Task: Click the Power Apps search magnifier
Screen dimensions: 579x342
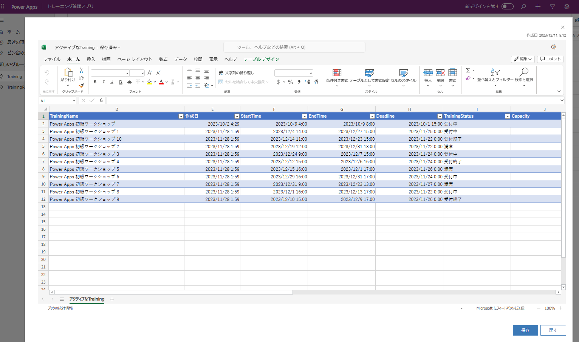Action: pos(523,6)
